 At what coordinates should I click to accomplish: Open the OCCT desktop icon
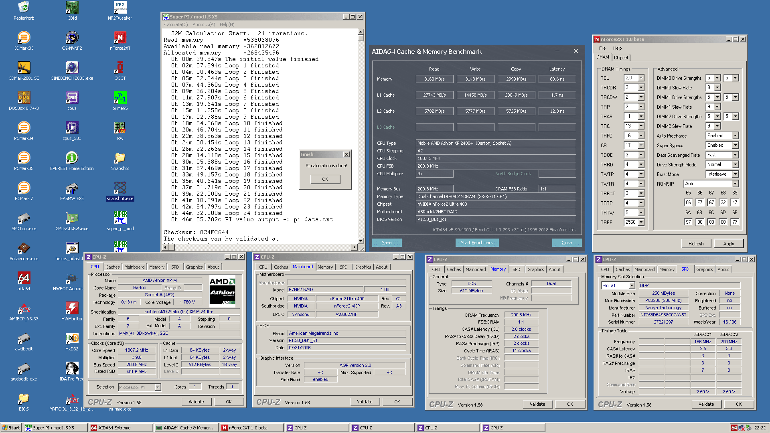tap(120, 68)
